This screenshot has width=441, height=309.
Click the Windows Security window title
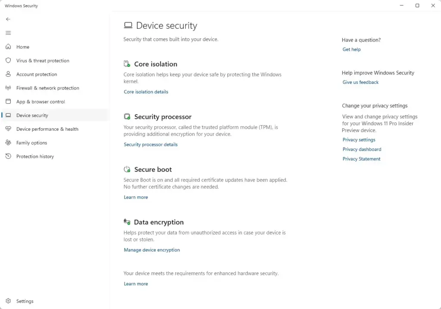[x=22, y=6]
